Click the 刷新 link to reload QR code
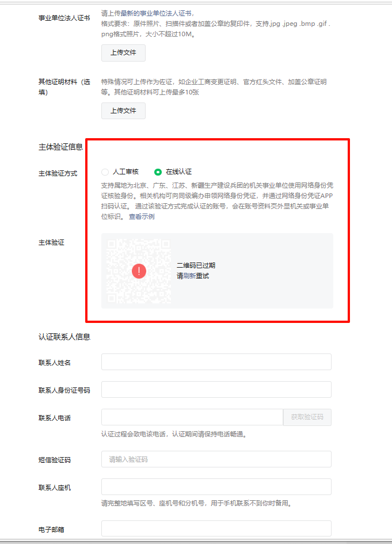Screen dimensions: 392x544 click(189, 276)
